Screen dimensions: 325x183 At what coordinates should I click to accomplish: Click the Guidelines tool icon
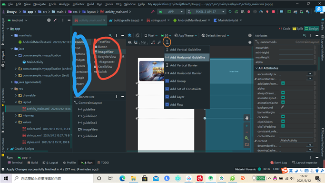[167, 42]
